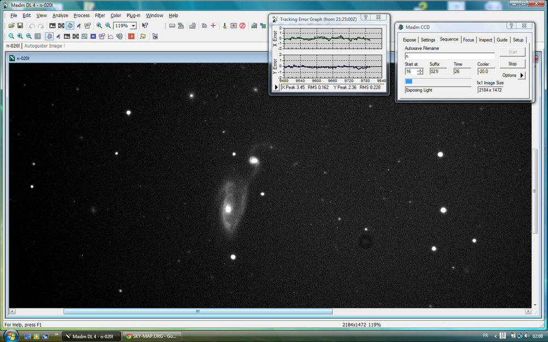Switch to the Focus tab
Image resolution: width=548 pixels, height=342 pixels.
click(x=469, y=40)
